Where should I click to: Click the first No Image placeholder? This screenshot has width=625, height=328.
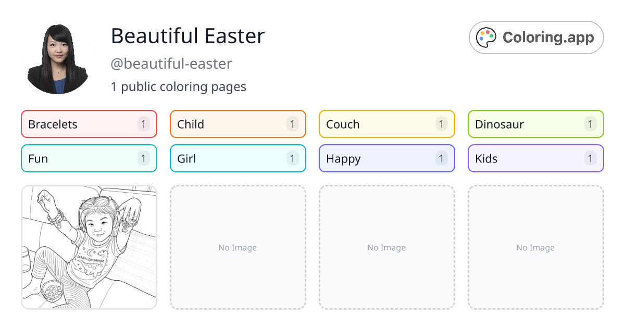238,247
